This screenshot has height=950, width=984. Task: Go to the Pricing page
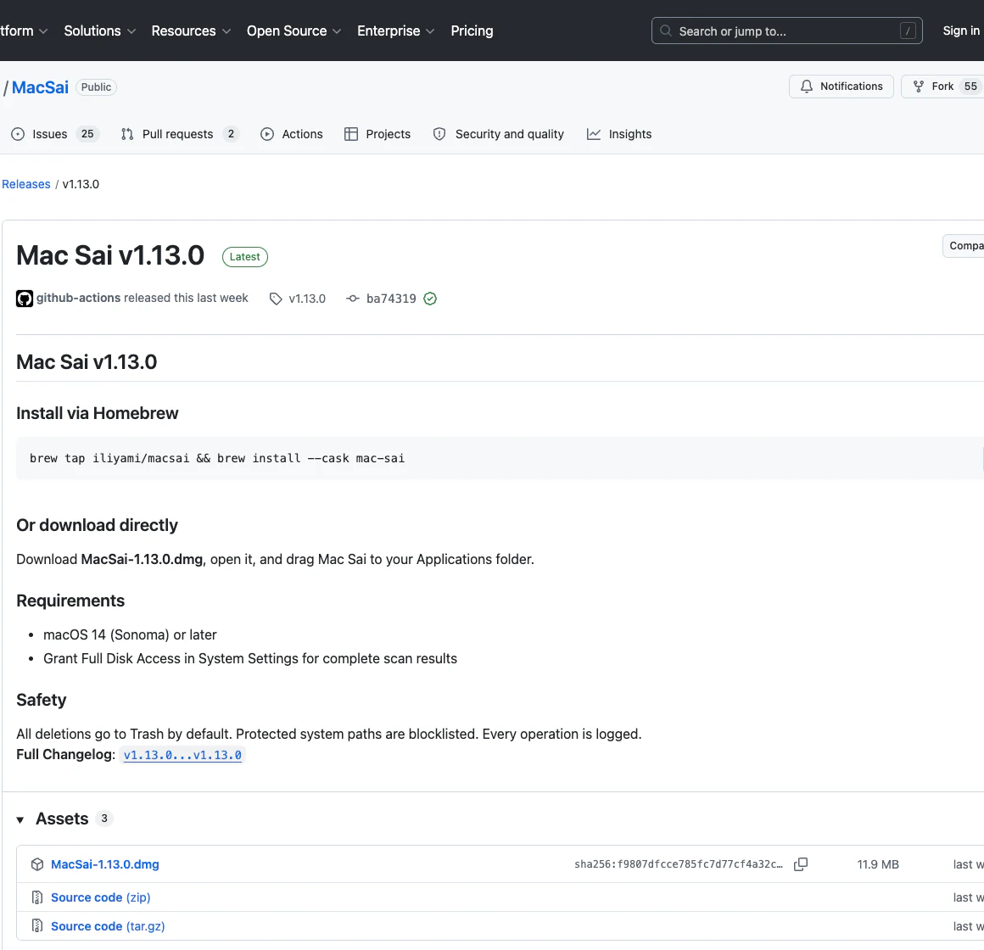click(472, 31)
